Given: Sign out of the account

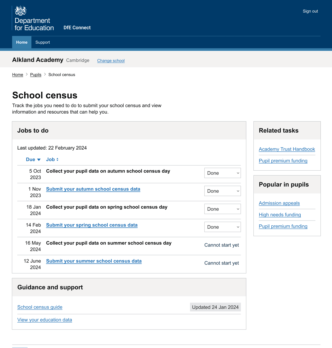Looking at the screenshot, I should pos(310,11).
